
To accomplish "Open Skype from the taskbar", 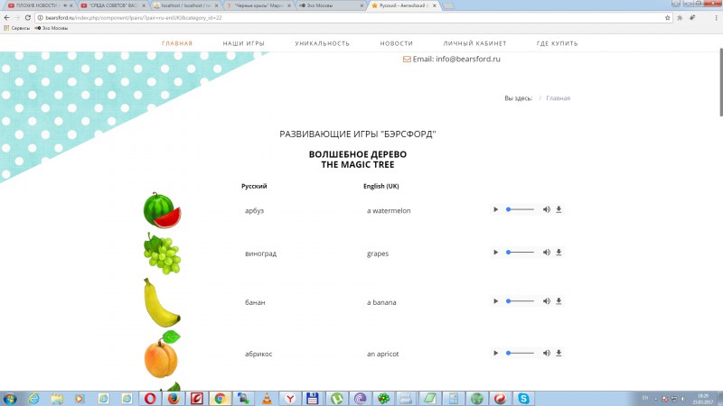I will tap(523, 398).
